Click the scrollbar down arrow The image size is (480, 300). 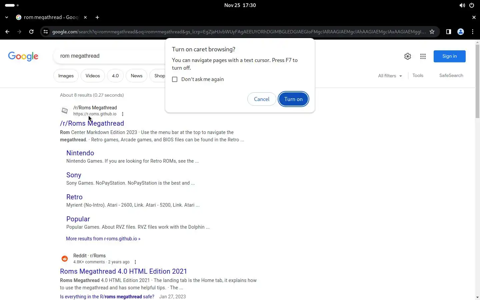[x=477, y=297]
